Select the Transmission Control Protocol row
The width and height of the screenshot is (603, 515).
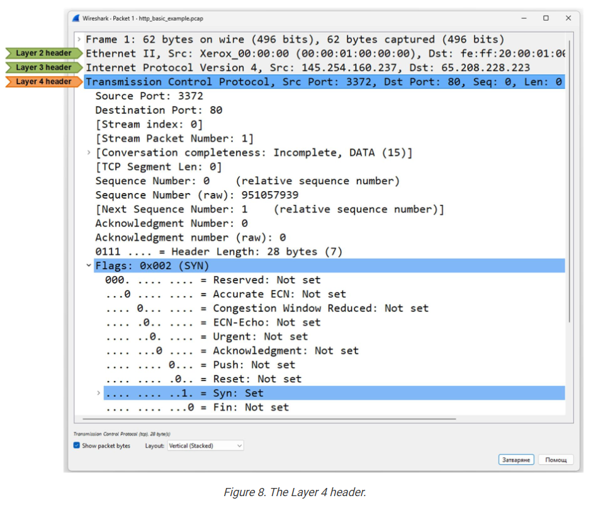pyautogui.click(x=315, y=82)
